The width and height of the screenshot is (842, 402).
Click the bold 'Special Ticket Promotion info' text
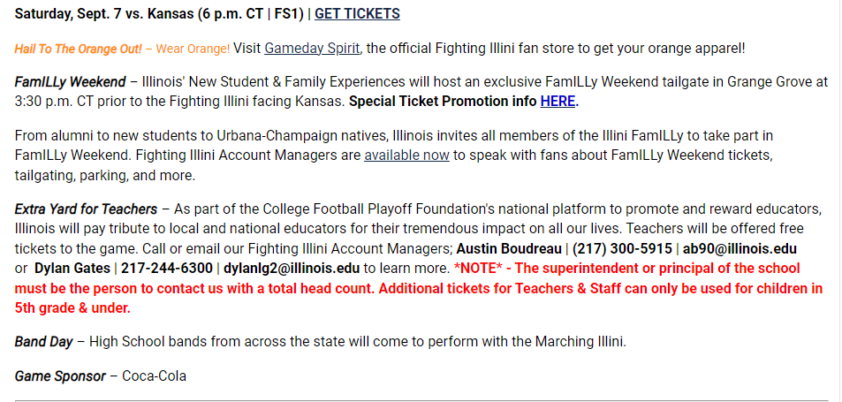pos(443,101)
